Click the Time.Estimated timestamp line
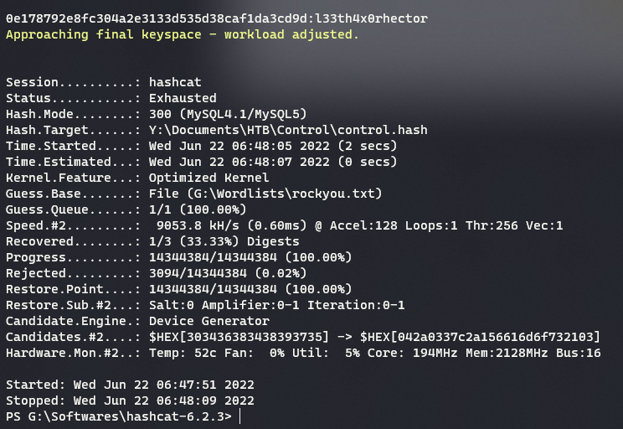This screenshot has height=429, width=623. tap(272, 162)
